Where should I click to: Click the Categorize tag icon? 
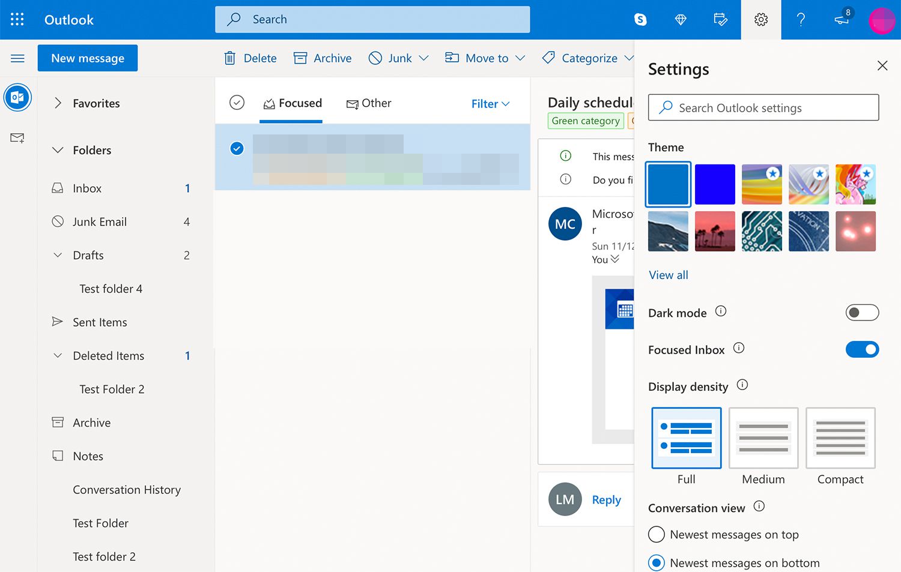click(548, 58)
